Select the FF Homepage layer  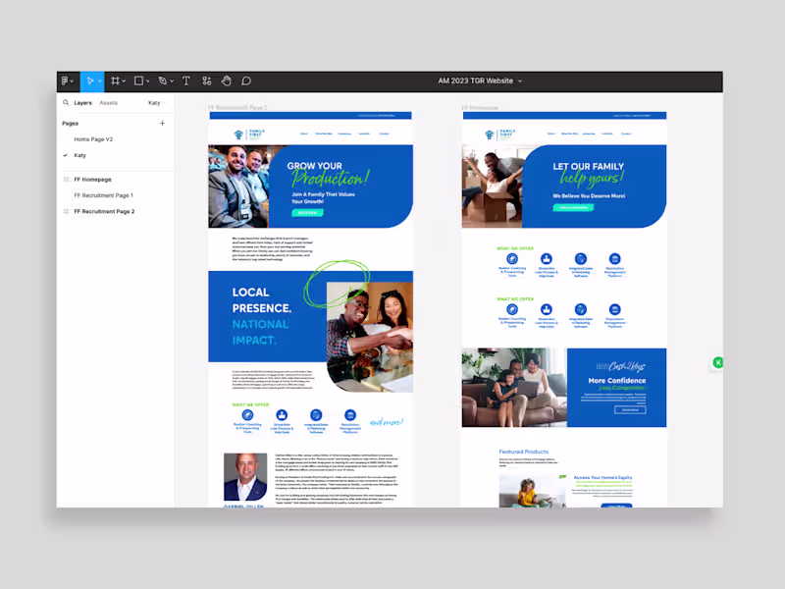(x=92, y=180)
